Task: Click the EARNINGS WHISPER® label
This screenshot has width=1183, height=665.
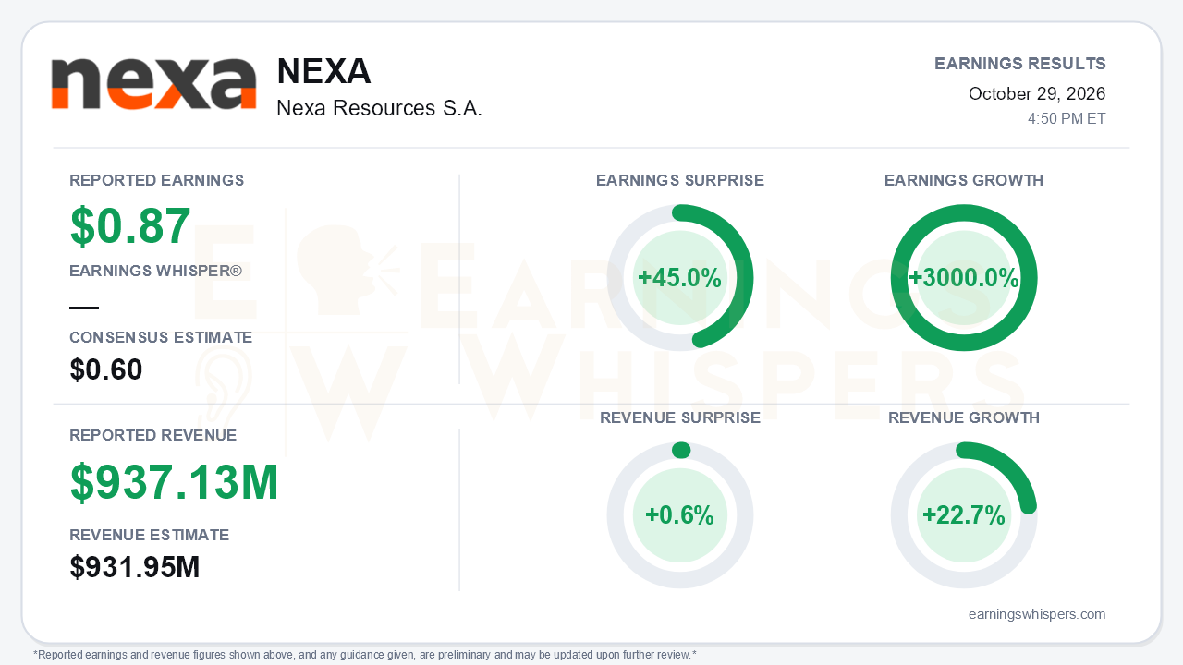Action: point(155,271)
